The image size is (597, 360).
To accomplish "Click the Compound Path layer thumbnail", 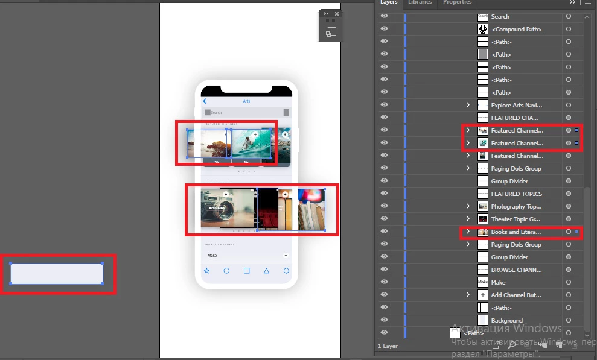I will click(483, 29).
